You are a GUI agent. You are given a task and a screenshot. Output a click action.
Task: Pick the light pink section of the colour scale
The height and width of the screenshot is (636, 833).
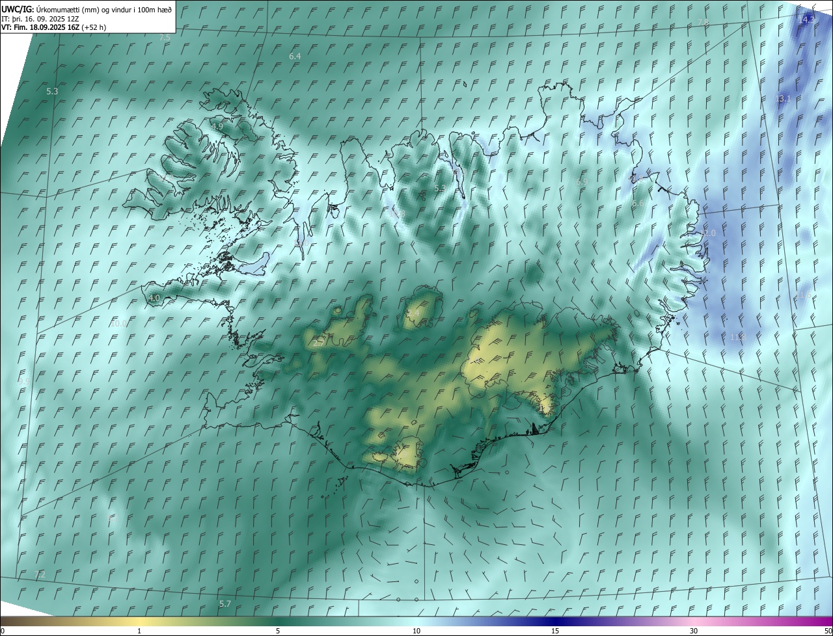pyautogui.click(x=694, y=621)
